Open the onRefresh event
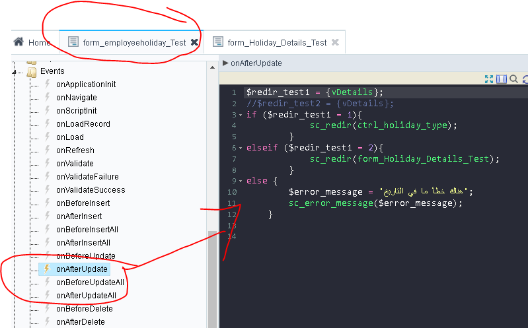 tap(75, 150)
